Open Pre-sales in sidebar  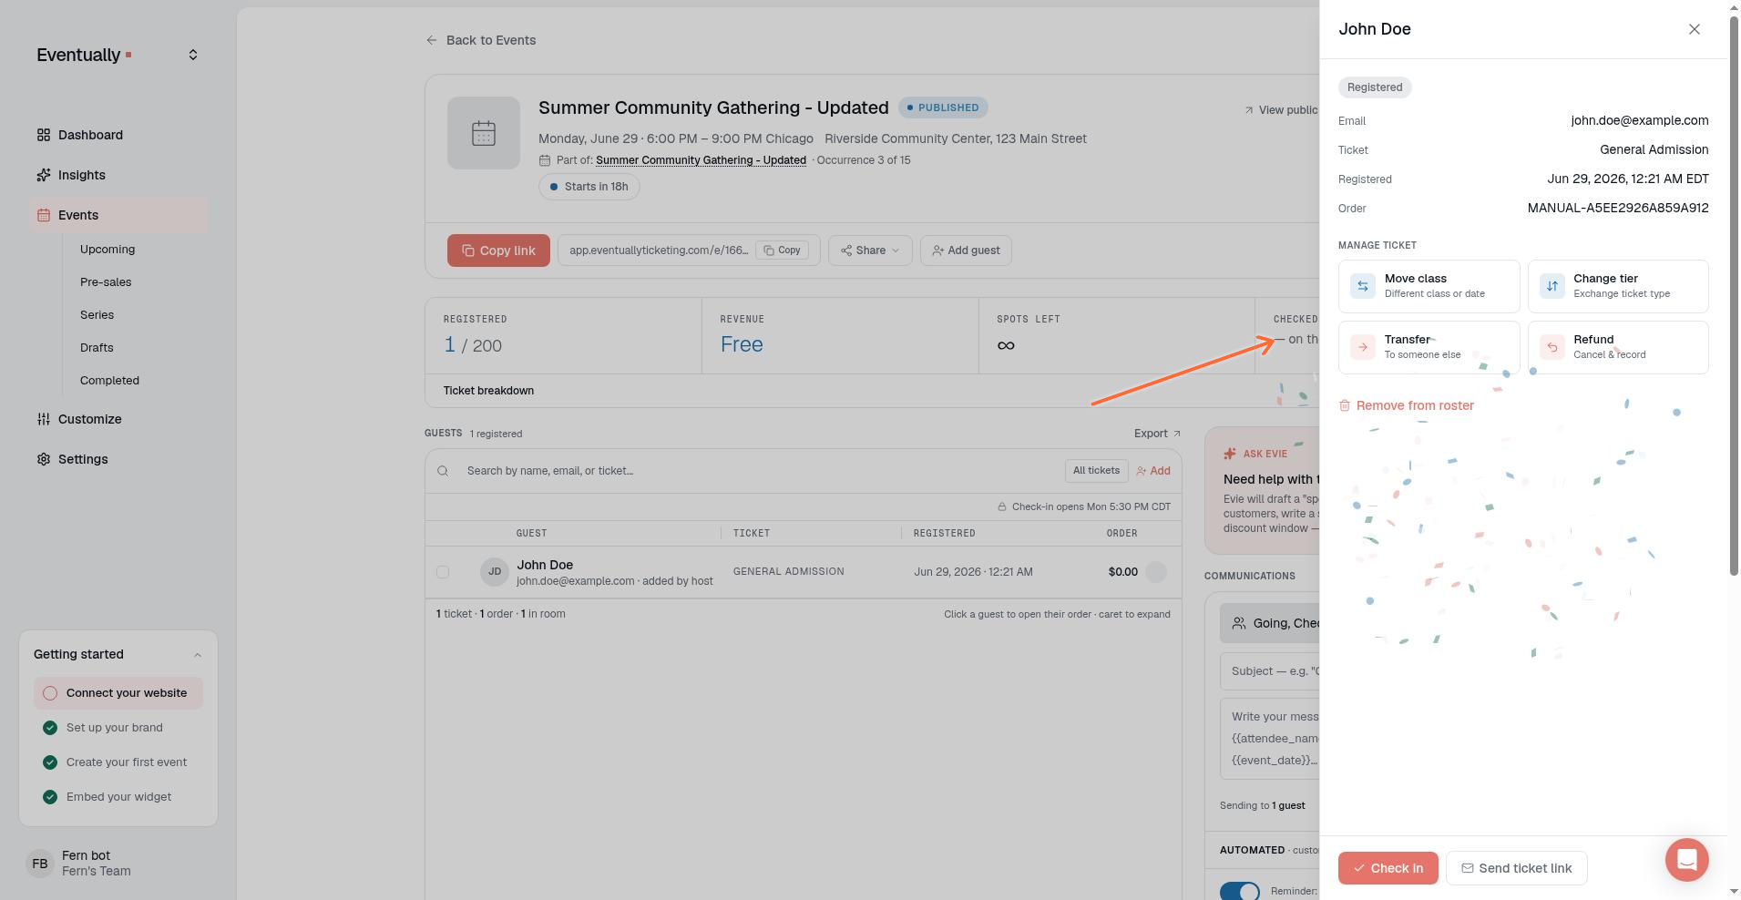[x=106, y=281]
